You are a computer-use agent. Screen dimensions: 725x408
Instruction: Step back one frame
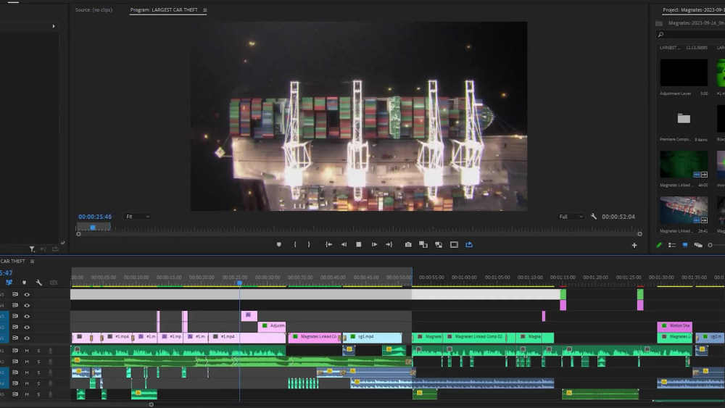click(x=344, y=244)
